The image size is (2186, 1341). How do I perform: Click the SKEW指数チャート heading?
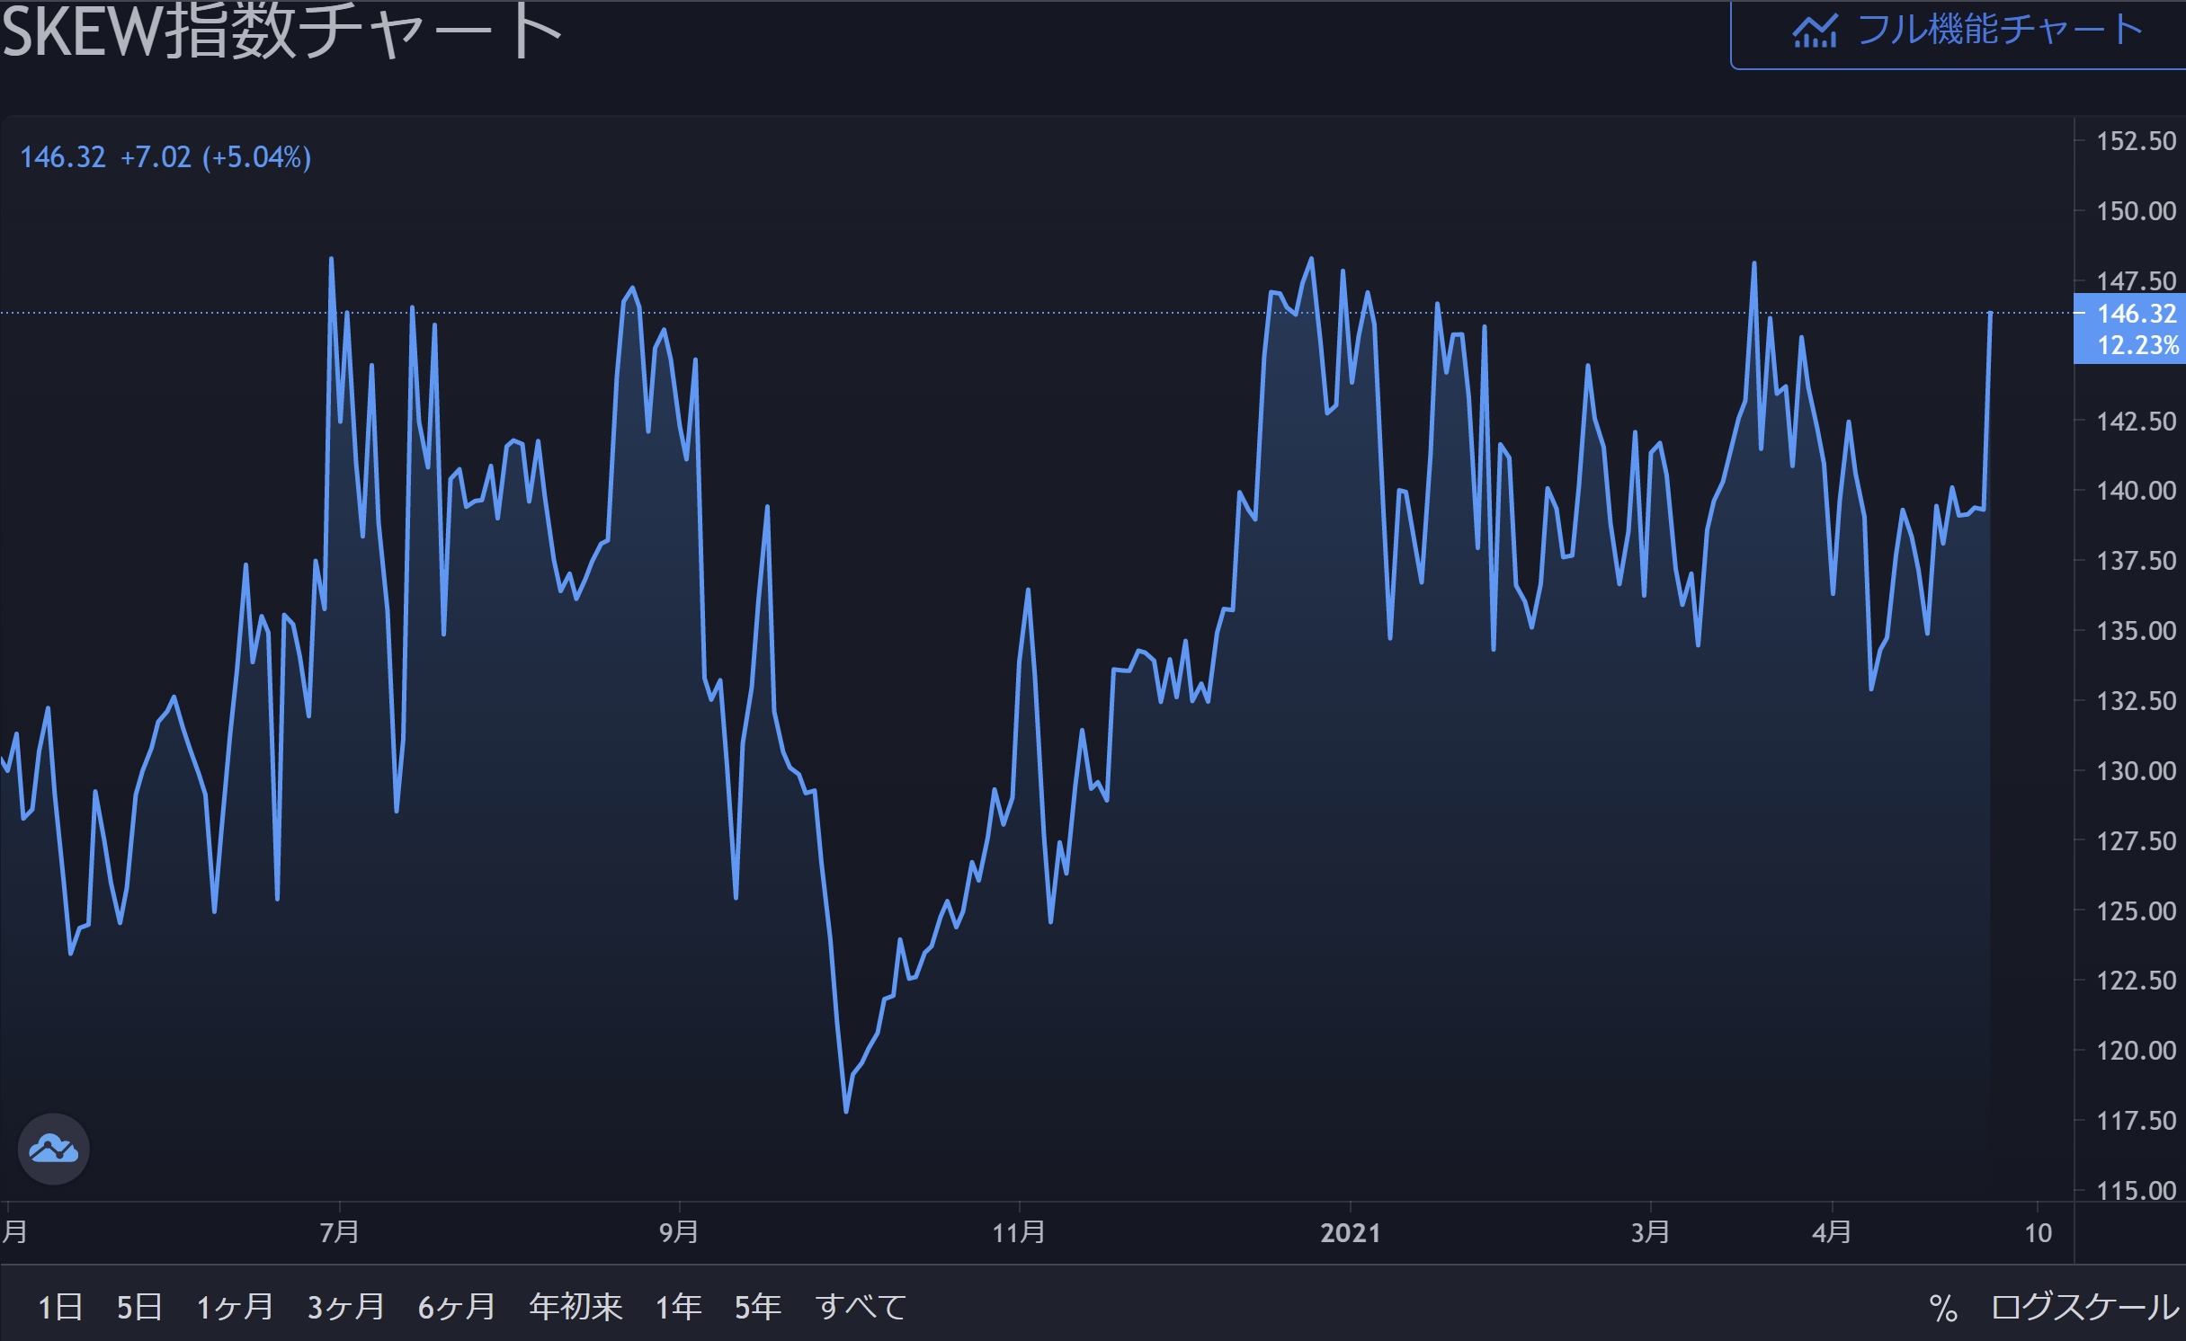click(281, 32)
